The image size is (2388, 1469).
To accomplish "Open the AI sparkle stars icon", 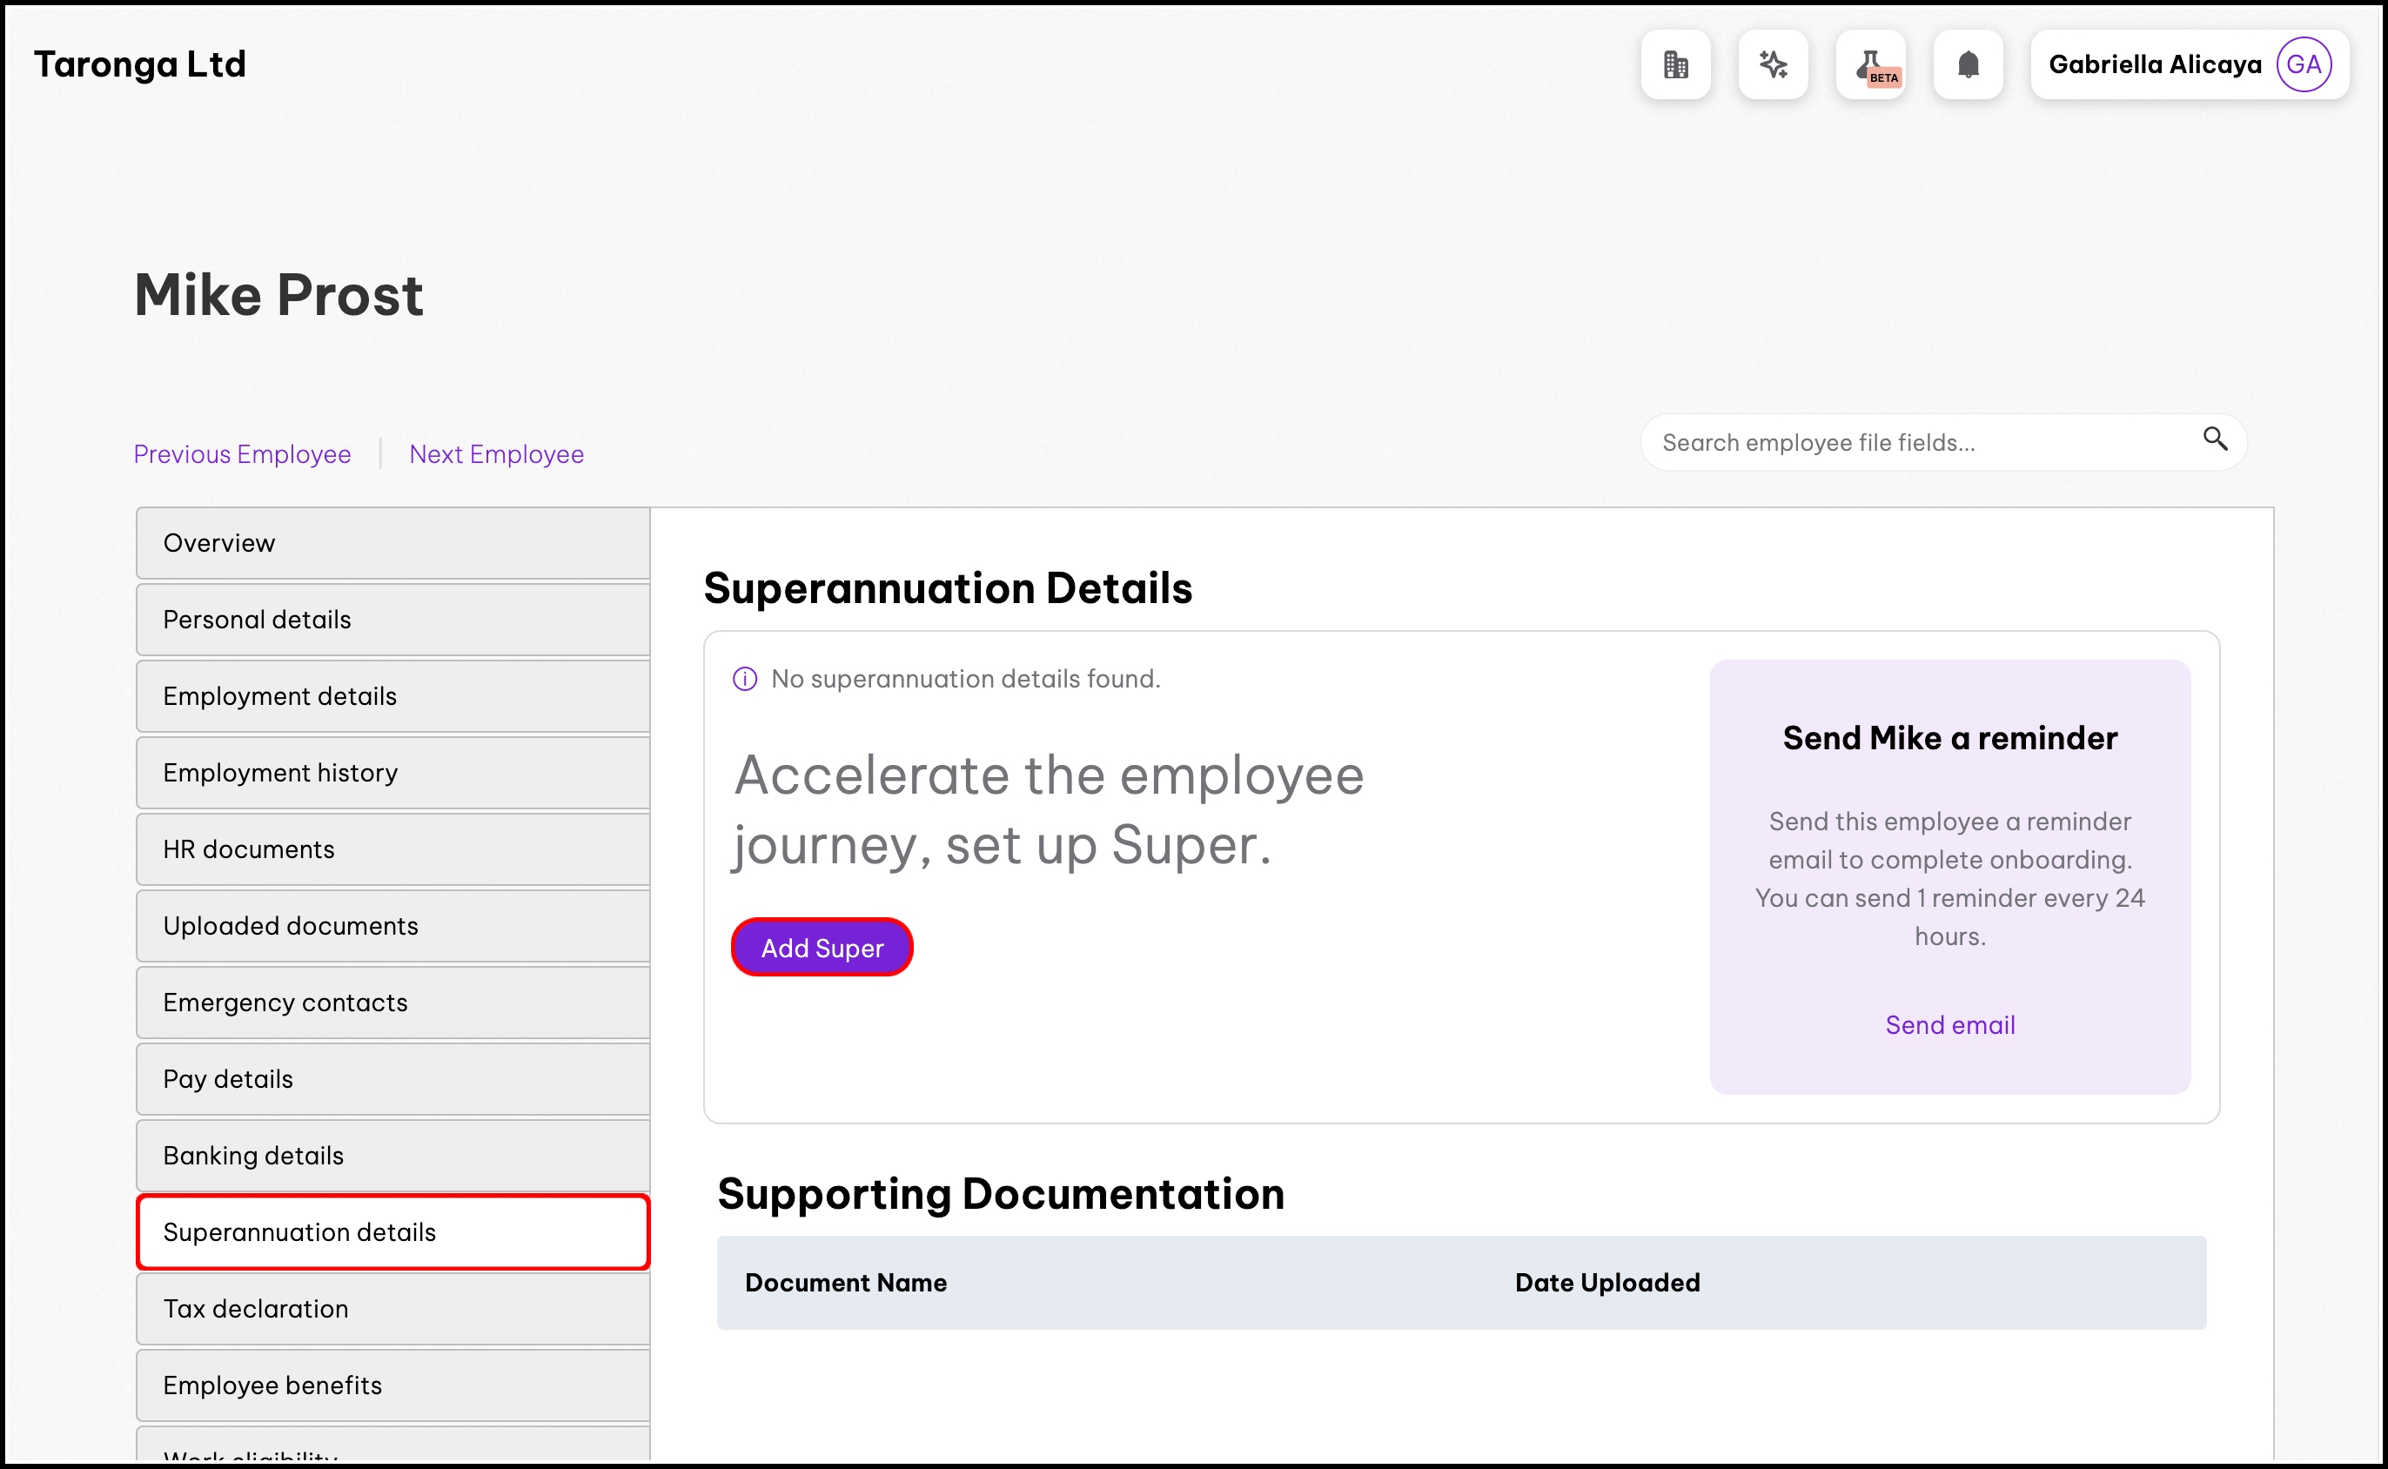I will coord(1772,65).
